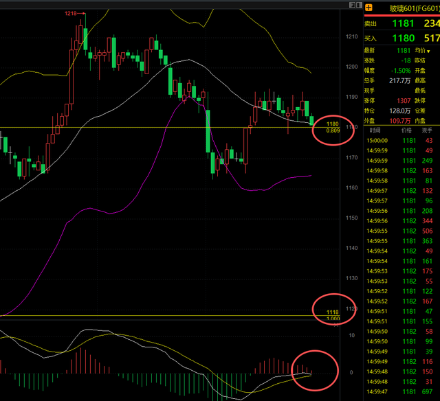The width and height of the screenshot is (440, 401).
Task: Select the 卖出 label
Action: (x=371, y=24)
